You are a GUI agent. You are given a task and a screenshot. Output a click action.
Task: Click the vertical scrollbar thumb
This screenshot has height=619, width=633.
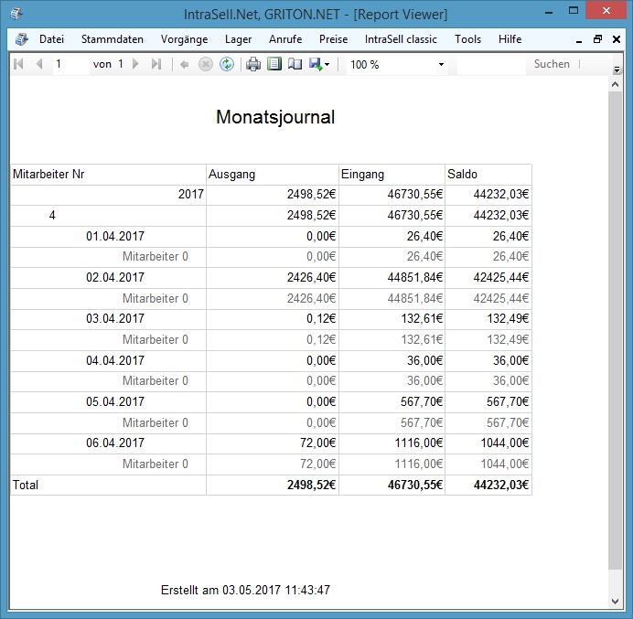click(616, 330)
